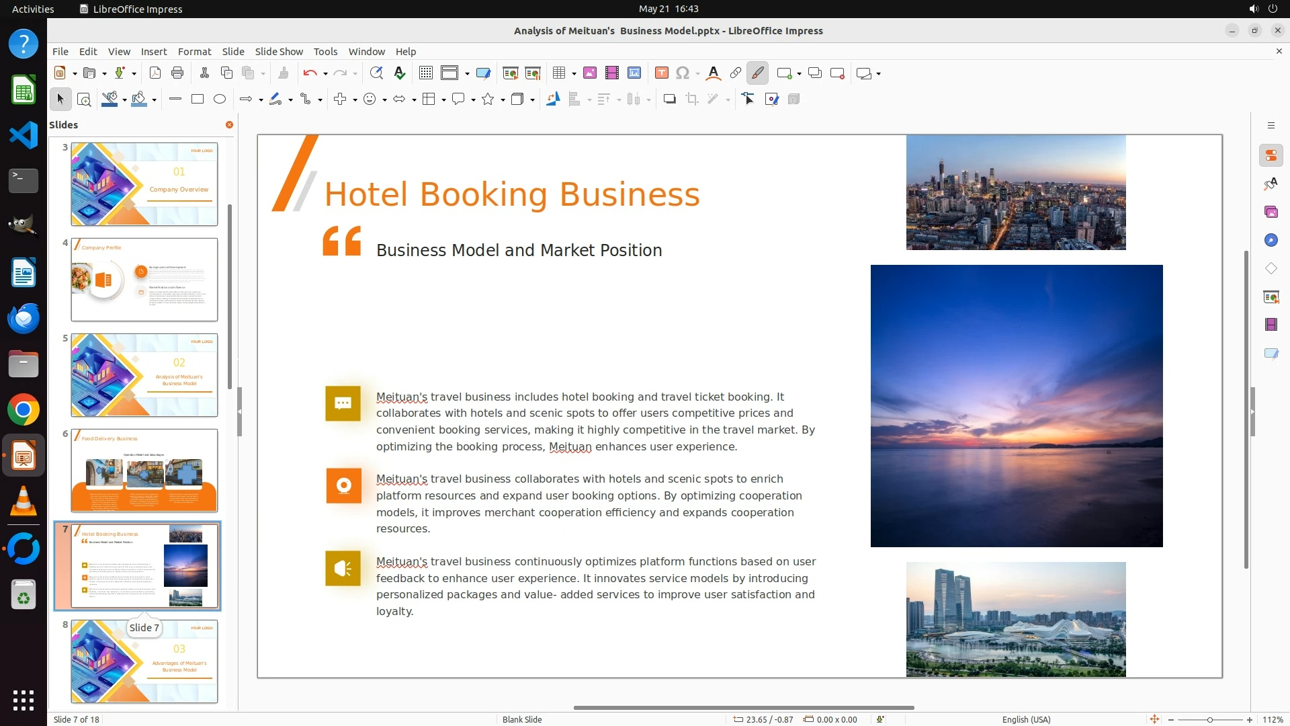The image size is (1290, 726).
Task: Click the Activities button in the top bar
Action: 33,9
